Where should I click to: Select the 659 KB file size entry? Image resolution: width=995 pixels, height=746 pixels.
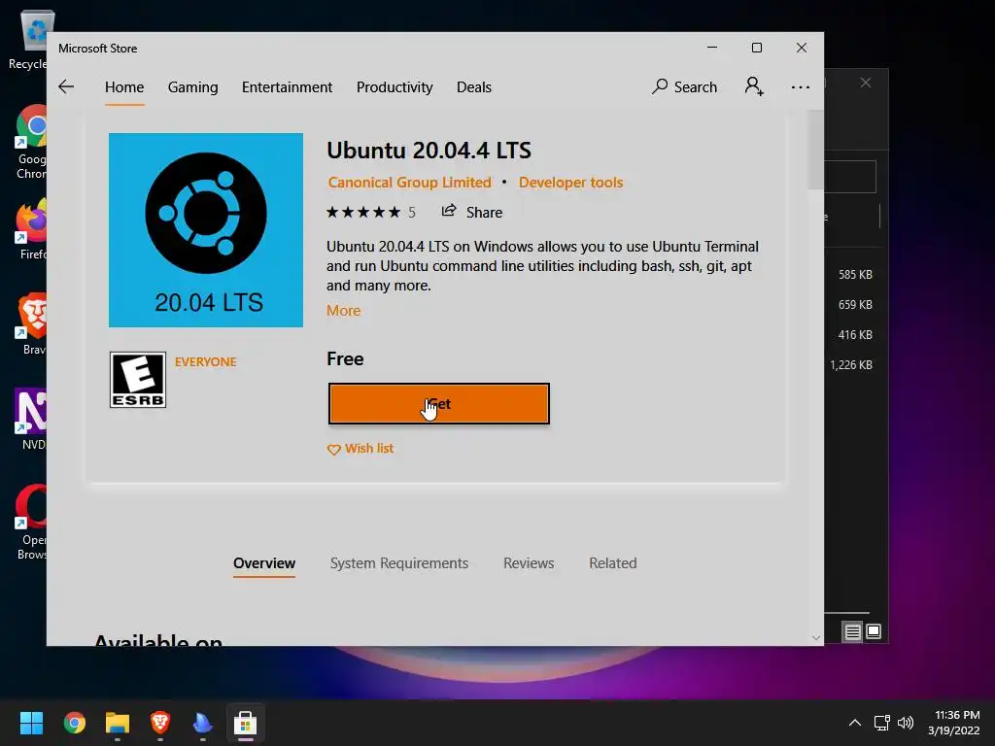tap(855, 304)
